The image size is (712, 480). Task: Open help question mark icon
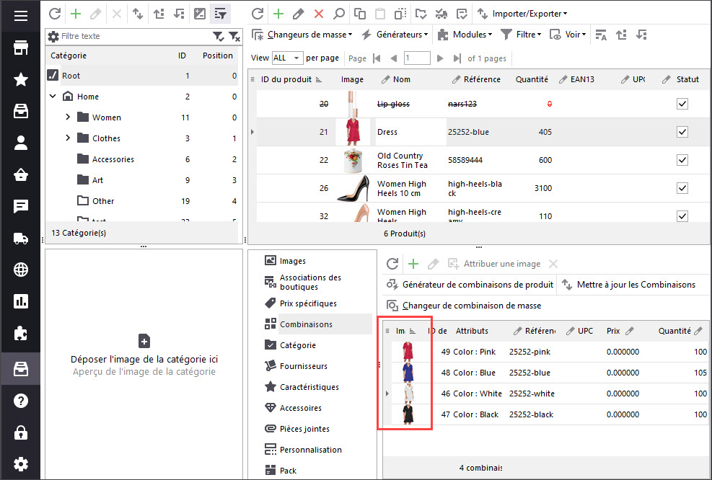pos(20,401)
